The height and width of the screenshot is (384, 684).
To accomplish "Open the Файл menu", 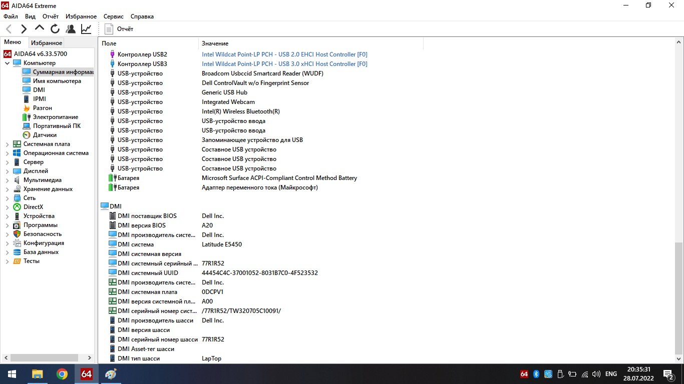I will coord(11,16).
